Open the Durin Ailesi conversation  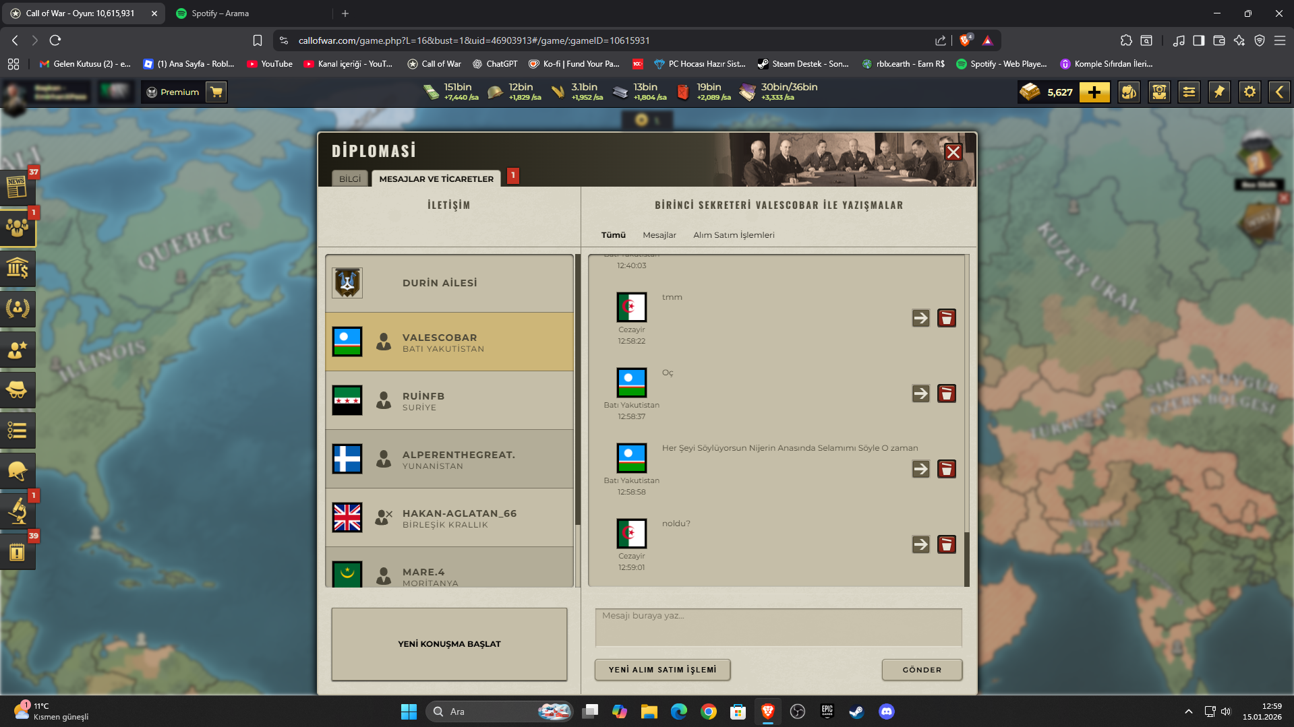[x=449, y=283]
